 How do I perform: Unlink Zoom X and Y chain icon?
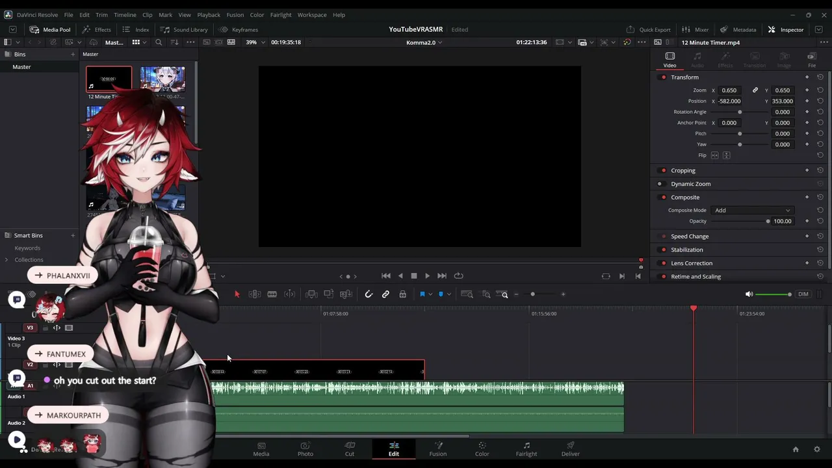[x=755, y=90]
